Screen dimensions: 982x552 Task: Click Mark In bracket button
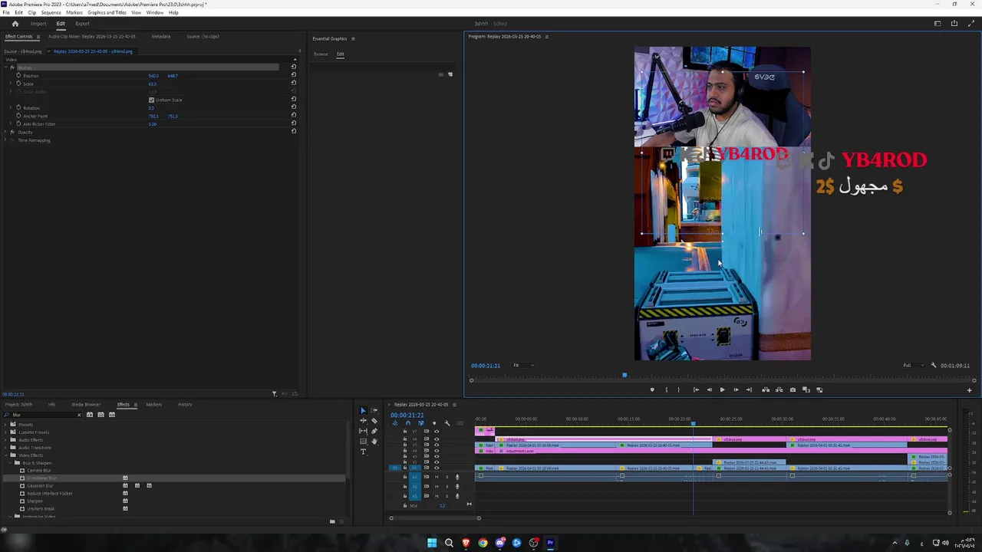(x=666, y=389)
